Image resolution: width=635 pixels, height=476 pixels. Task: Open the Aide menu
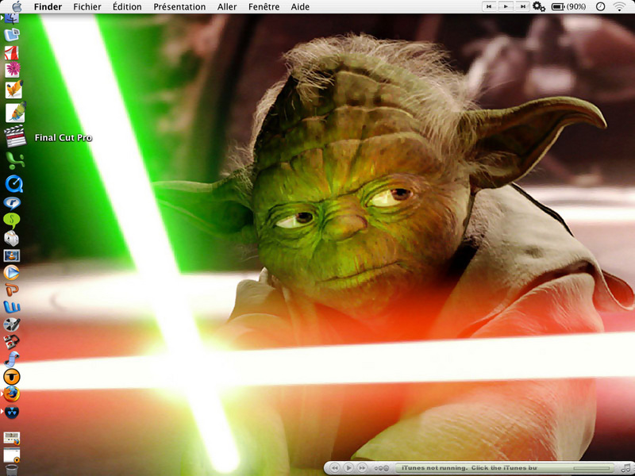pos(300,7)
